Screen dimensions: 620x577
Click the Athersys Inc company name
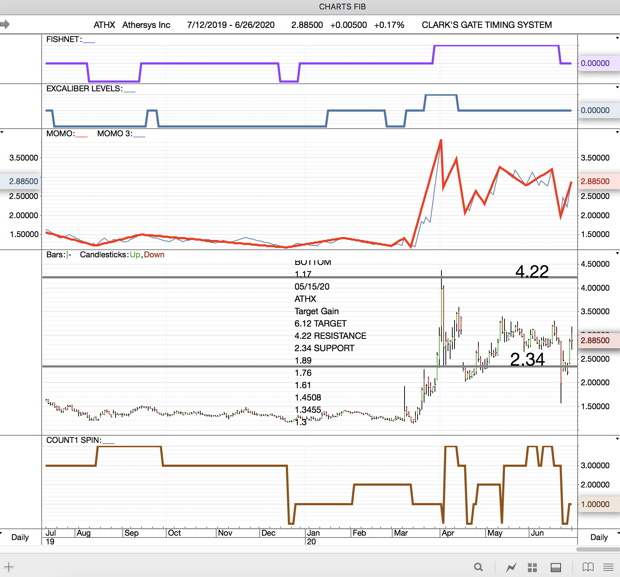coord(146,25)
